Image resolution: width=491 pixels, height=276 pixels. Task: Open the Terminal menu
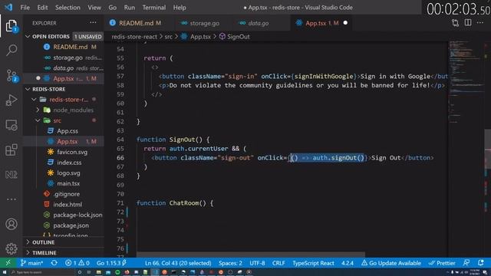click(154, 8)
